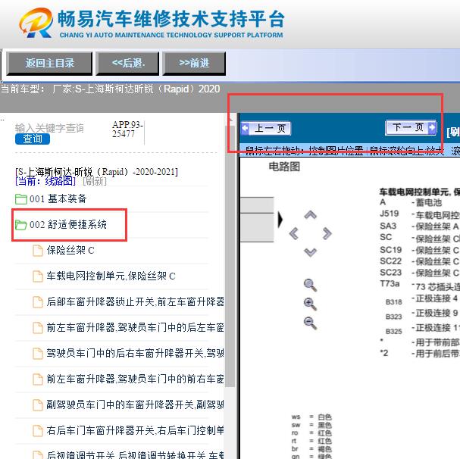The width and height of the screenshot is (460, 459).
Task: Click the open folder icon beside 002
Action: click(21, 225)
